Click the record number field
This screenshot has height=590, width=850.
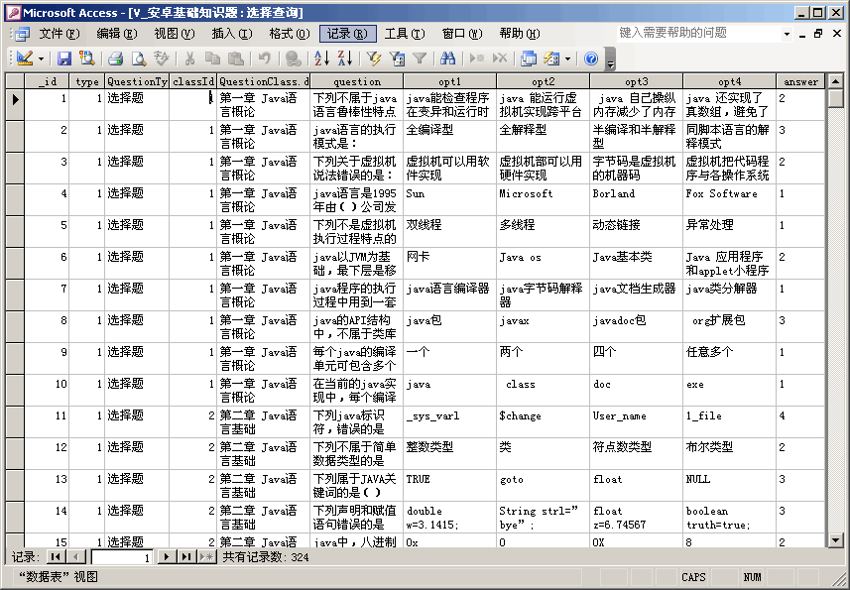(x=122, y=557)
